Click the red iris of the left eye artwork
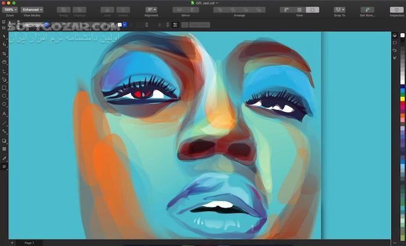Viewport: 406px width, 246px height. click(x=138, y=94)
